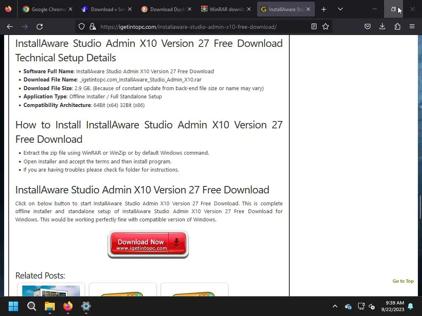Click the Extract the zip file instruction
This screenshot has height=316, width=422.
[x=116, y=153]
